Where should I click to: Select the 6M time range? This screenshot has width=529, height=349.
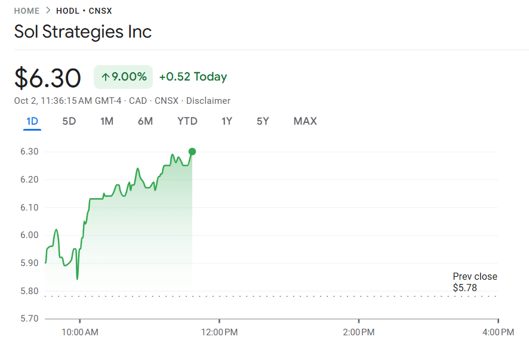(x=146, y=121)
